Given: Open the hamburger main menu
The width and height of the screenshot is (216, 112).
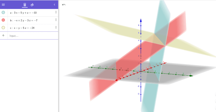Looking at the screenshot, I should 3,5.
